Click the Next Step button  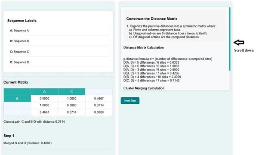tap(130, 100)
